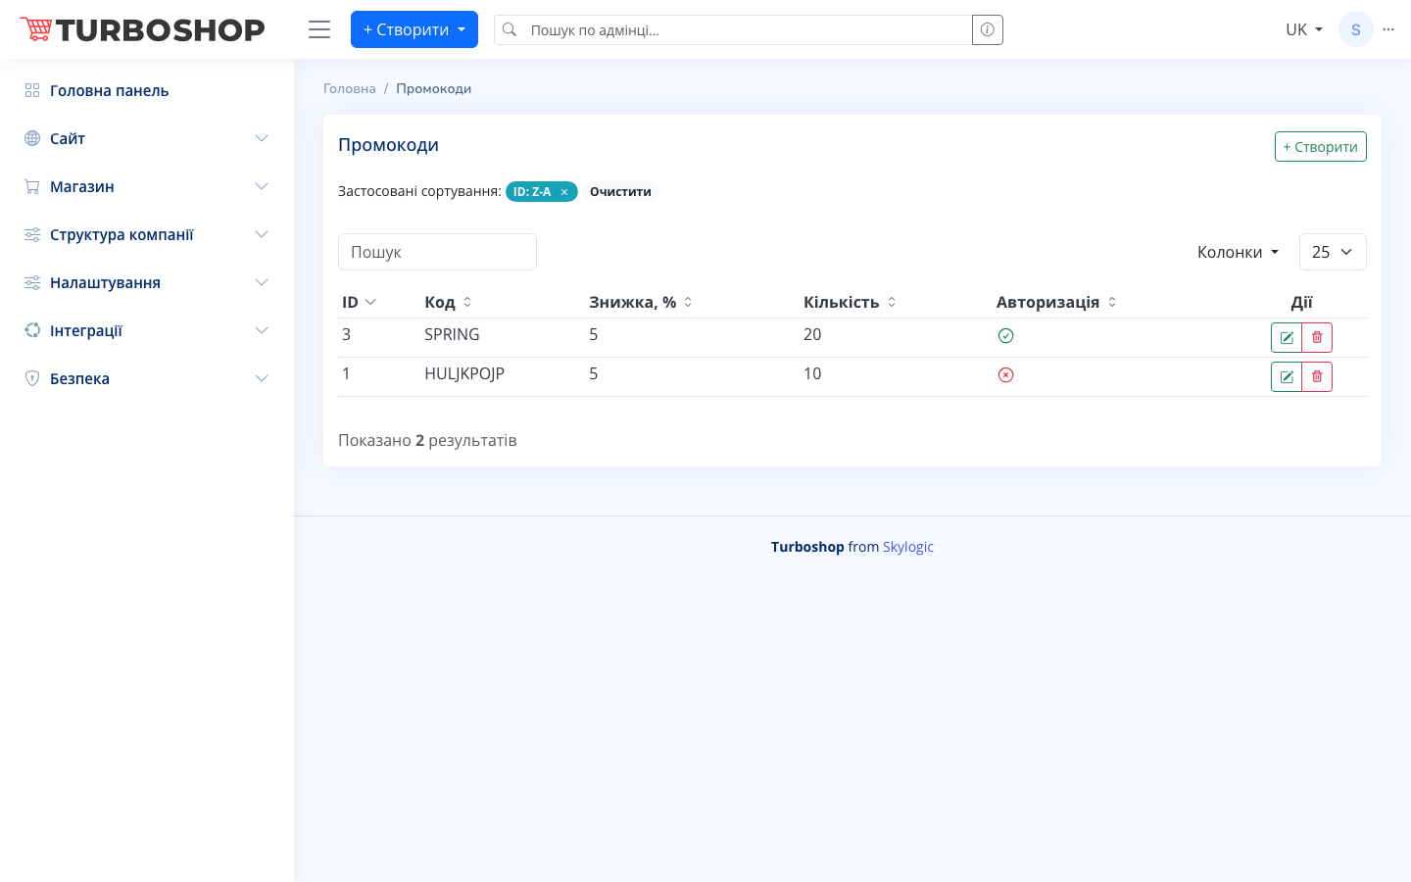Sort by the Кількість column

point(850,302)
